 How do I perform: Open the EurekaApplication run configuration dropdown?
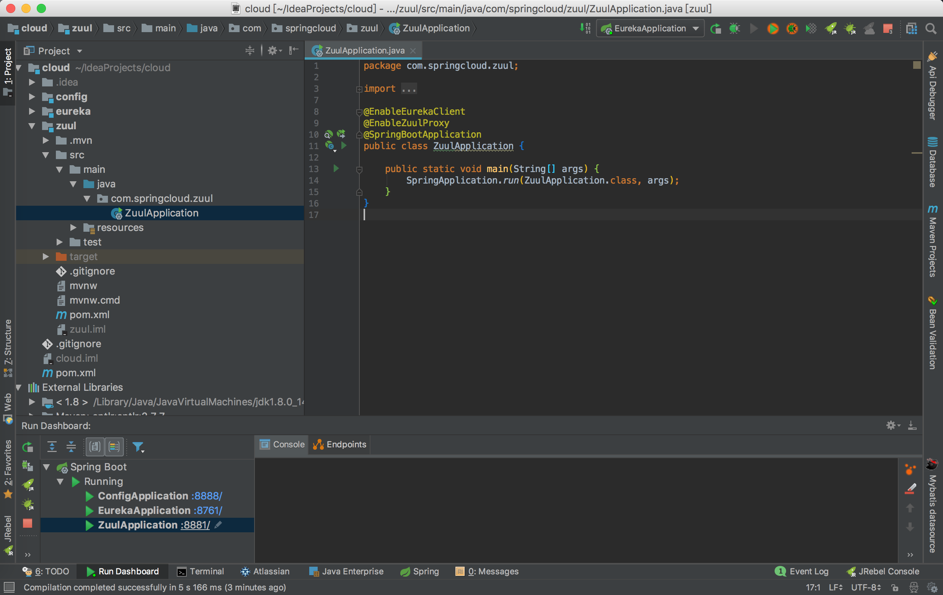tap(651, 29)
